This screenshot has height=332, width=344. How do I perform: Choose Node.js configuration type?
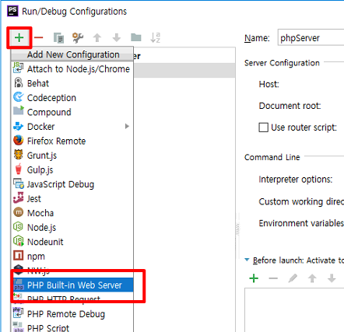pos(72,227)
